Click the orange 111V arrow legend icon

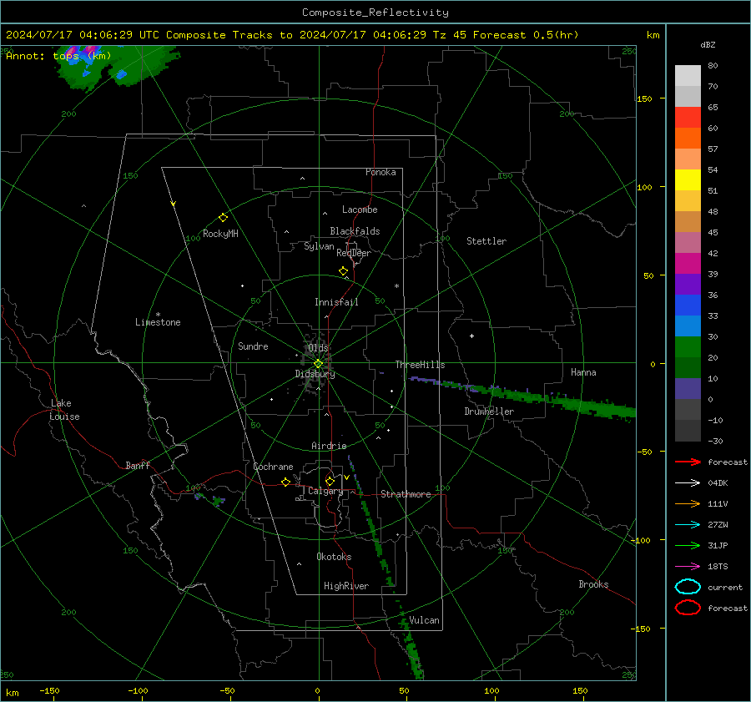[x=688, y=503]
